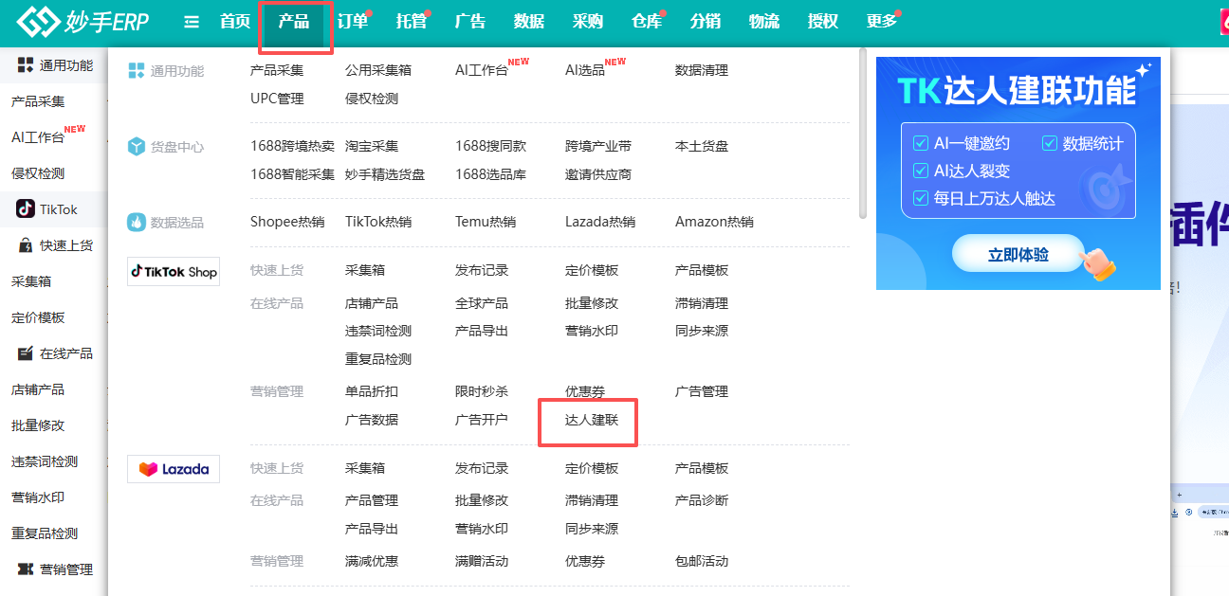Select 重复品检测 in left sidebar

tap(45, 533)
